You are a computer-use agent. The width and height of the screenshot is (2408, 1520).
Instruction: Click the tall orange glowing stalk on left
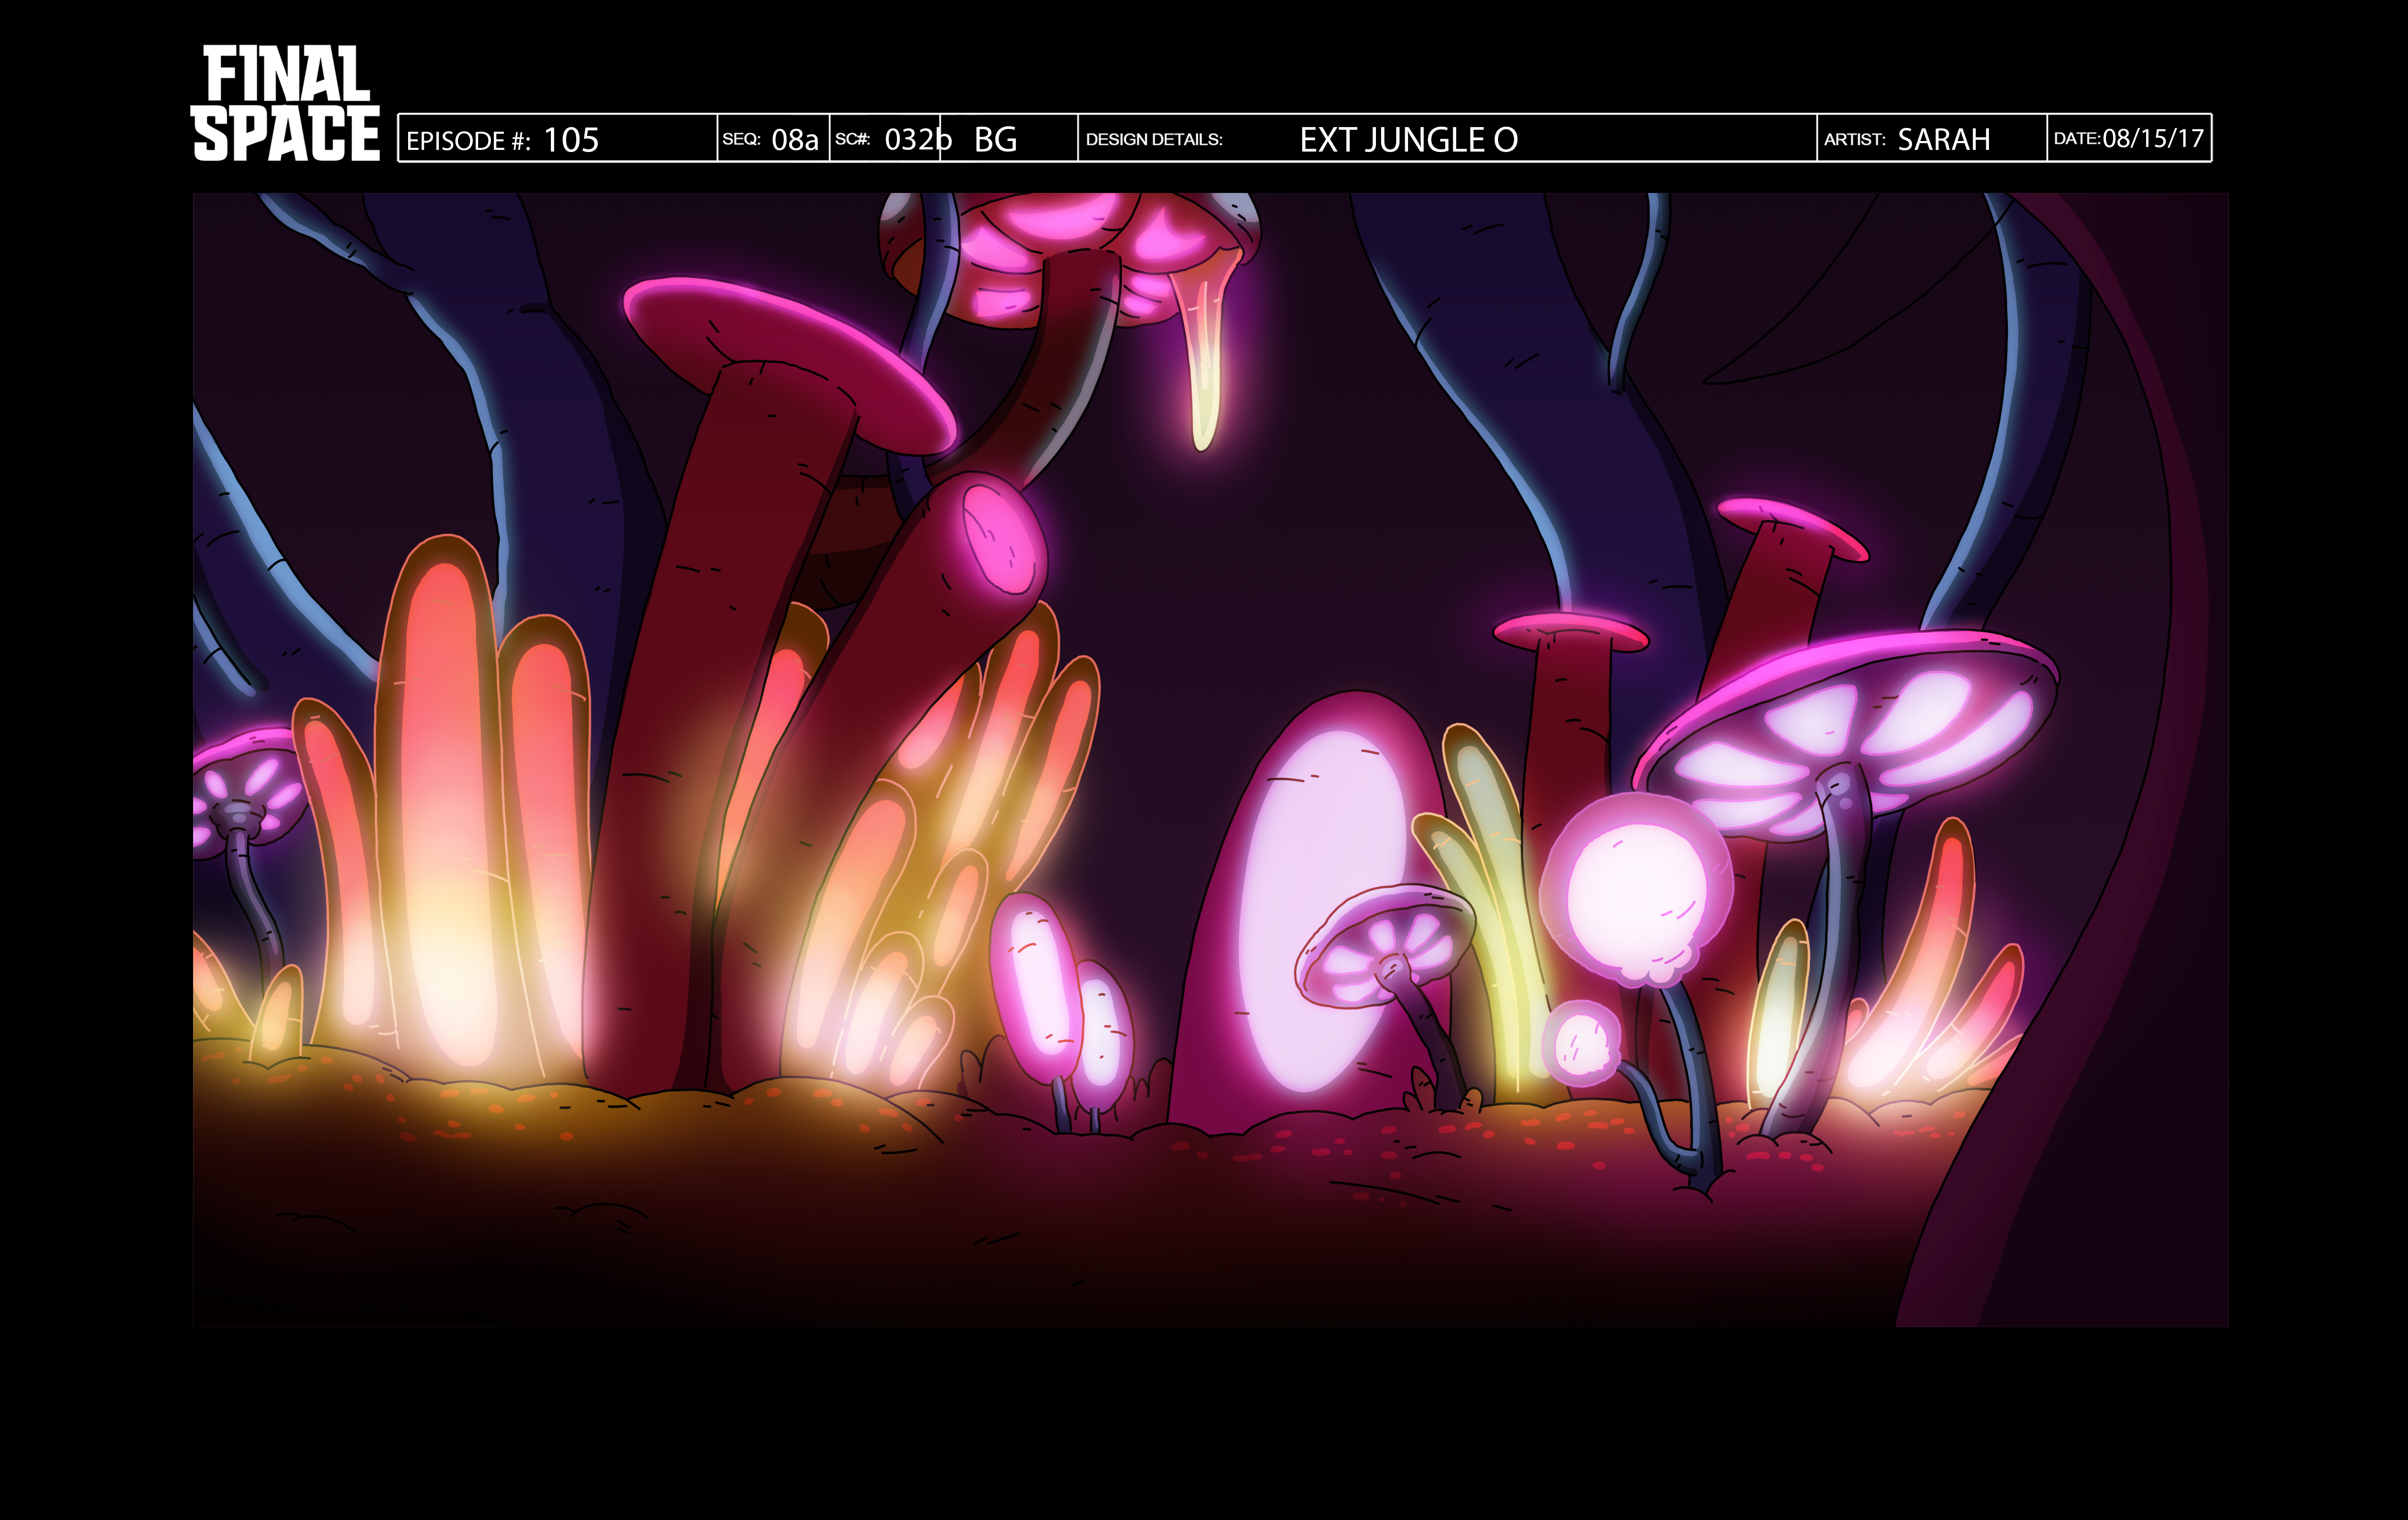[x=445, y=779]
